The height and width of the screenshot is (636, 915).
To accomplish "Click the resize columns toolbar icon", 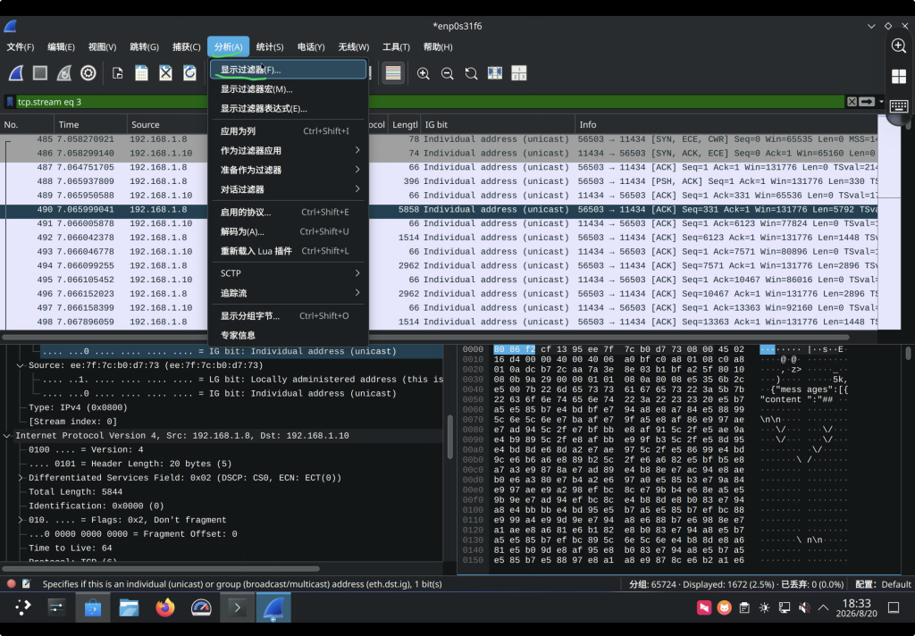I will [x=495, y=73].
